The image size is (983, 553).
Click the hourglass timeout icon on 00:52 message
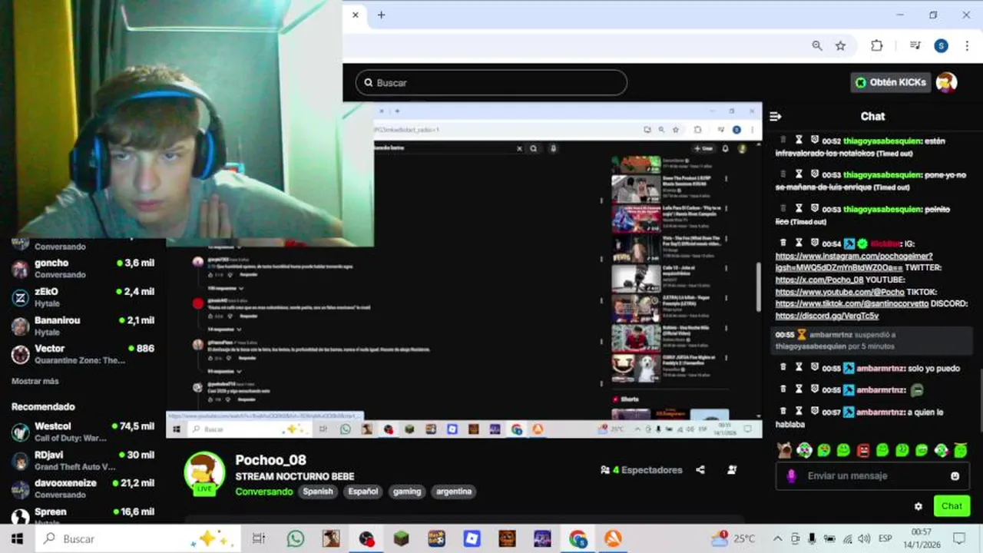[799, 141]
